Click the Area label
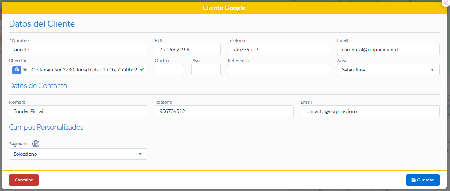The height and width of the screenshot is (191, 450). coord(341,61)
